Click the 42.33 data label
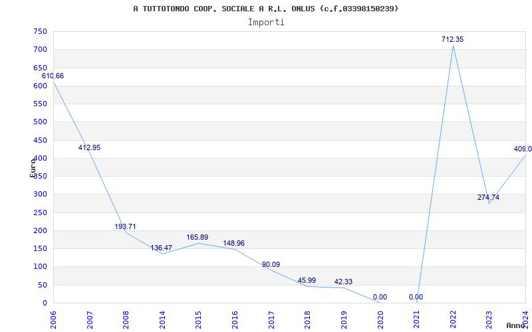The width and height of the screenshot is (532, 332). point(343,282)
